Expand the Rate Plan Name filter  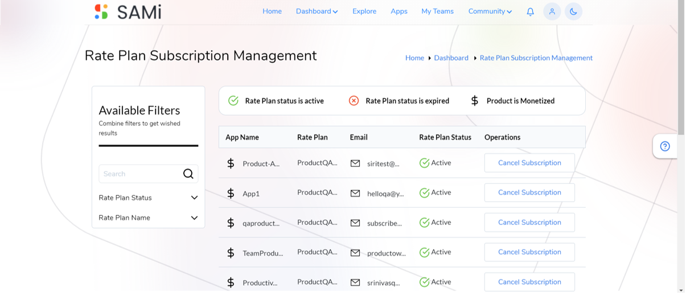pyautogui.click(x=148, y=218)
